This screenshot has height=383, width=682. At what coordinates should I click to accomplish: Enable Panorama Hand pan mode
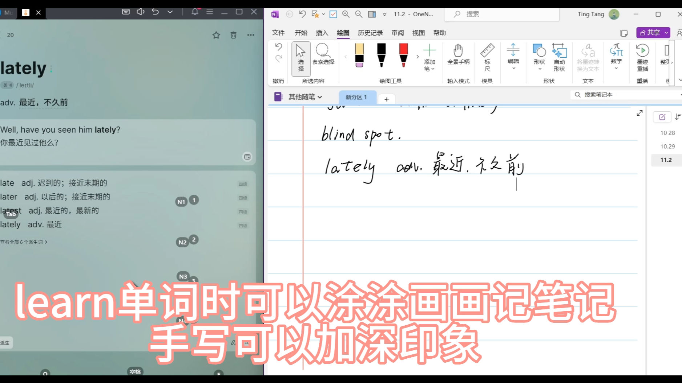pyautogui.click(x=458, y=54)
